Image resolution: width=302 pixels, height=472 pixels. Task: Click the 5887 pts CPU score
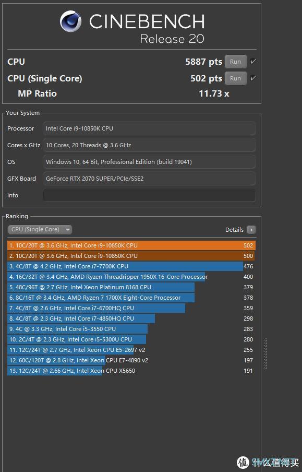pyautogui.click(x=203, y=62)
